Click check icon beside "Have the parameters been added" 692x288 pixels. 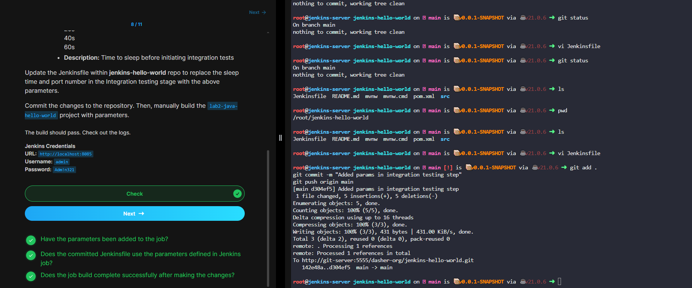point(31,240)
